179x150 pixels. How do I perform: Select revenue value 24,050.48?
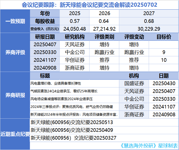[74, 29]
